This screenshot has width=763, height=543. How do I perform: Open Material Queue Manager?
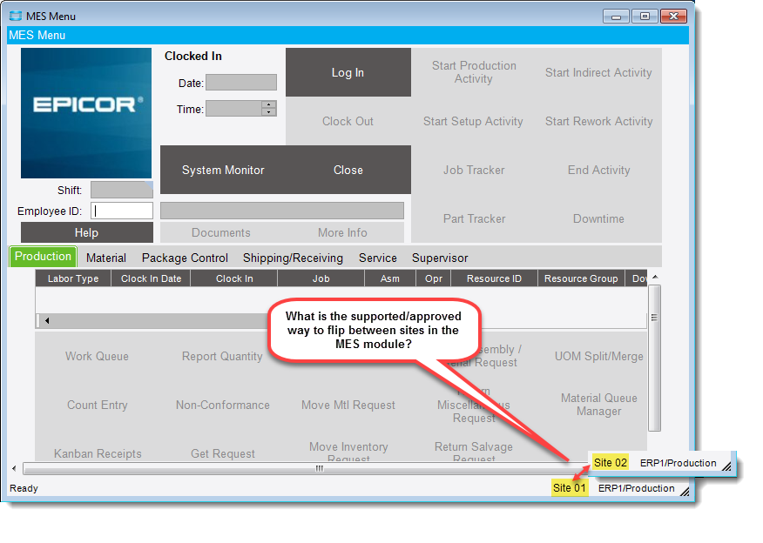599,405
